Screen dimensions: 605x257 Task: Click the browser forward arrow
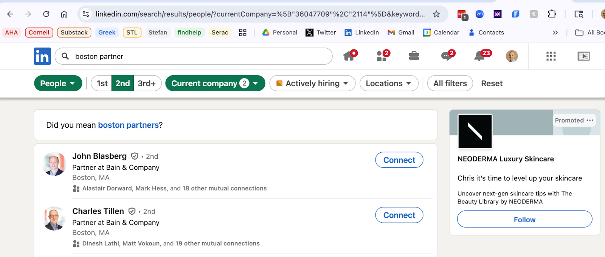pos(28,14)
